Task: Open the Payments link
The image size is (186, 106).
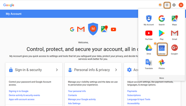Action: pyautogui.click(x=132, y=91)
